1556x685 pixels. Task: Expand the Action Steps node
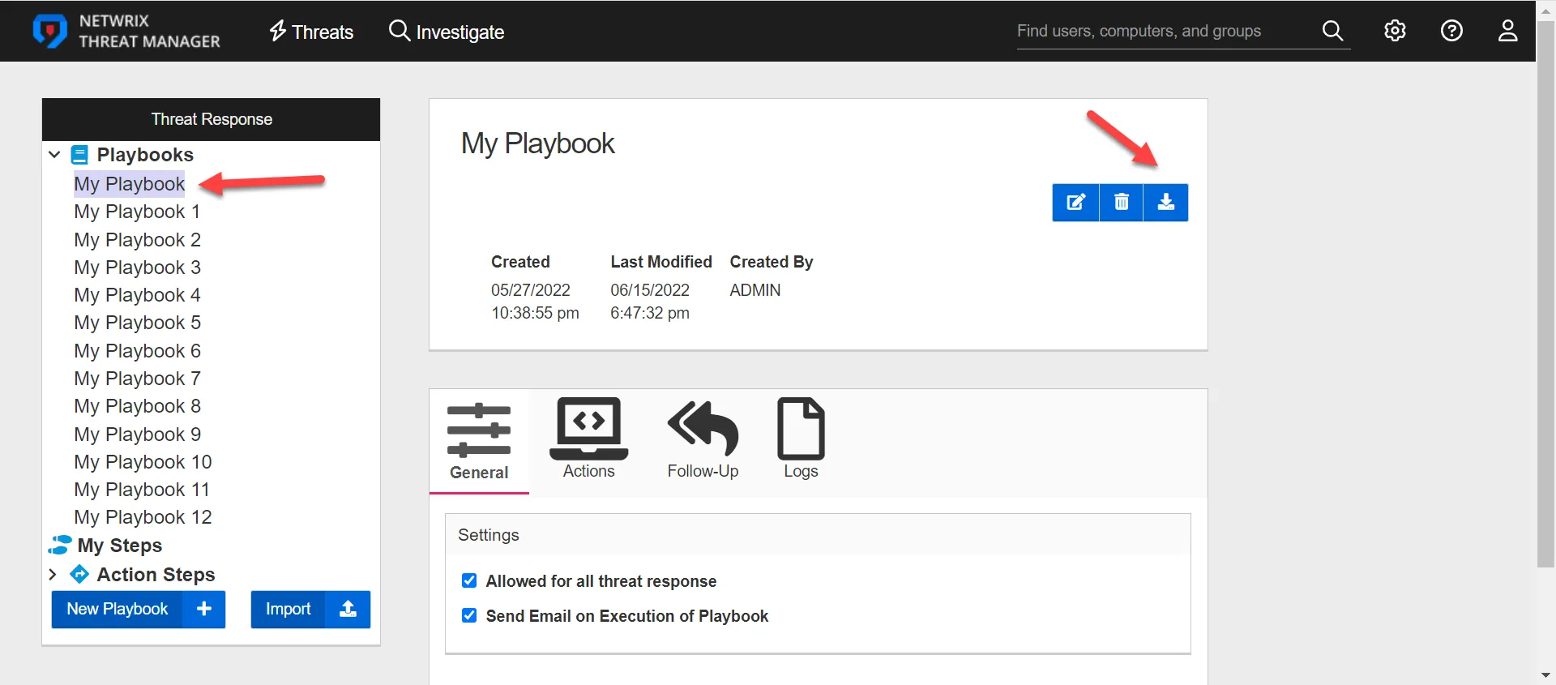point(53,575)
